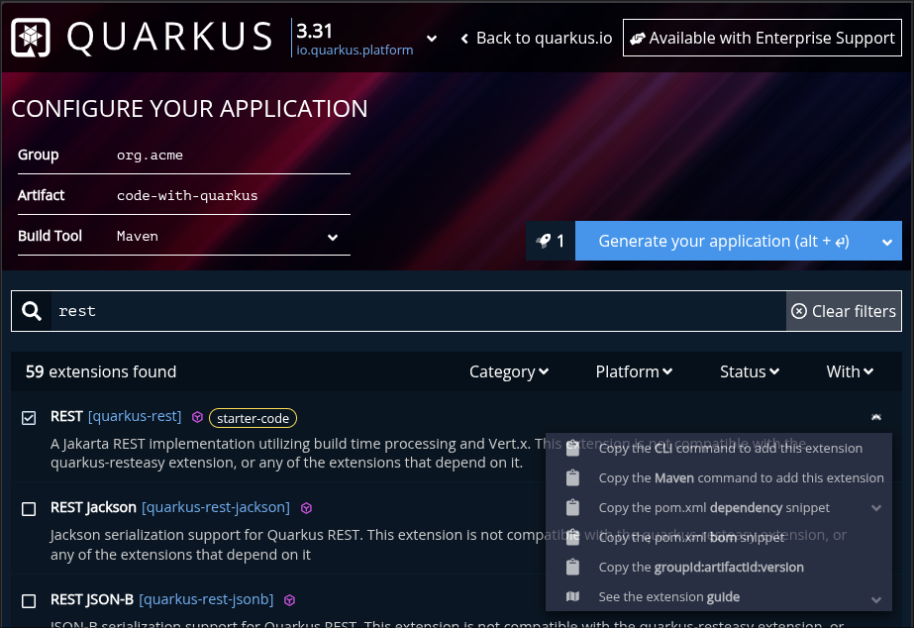Click the magnifying glass search icon
914x628 pixels.
[x=30, y=311]
